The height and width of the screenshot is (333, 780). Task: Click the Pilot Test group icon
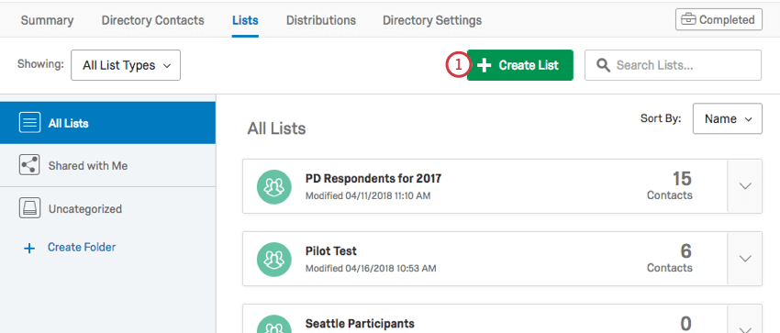click(x=273, y=259)
